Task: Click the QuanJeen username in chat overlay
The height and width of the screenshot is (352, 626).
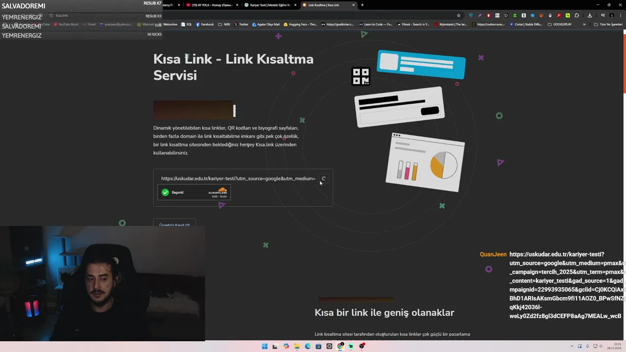Action: point(493,254)
